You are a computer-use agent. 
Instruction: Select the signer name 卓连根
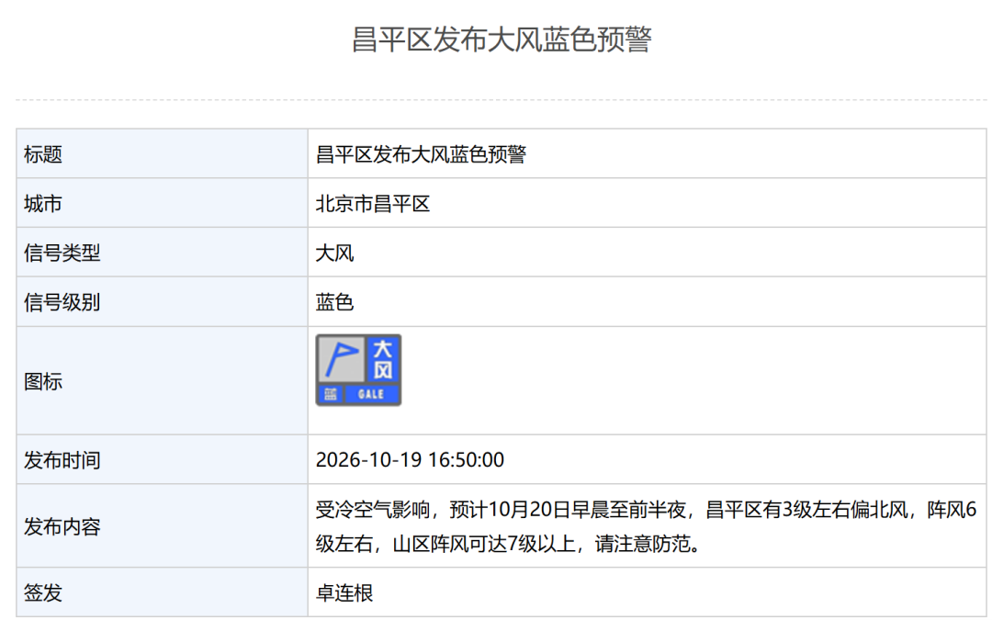point(344,592)
